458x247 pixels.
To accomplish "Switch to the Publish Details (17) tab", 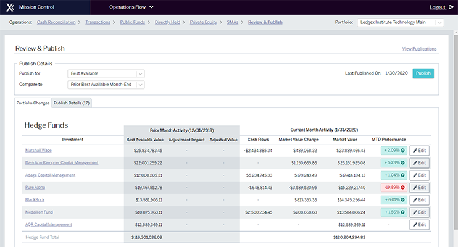I will (72, 103).
